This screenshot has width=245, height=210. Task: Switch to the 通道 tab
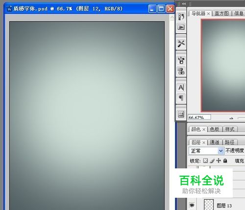[215, 142]
